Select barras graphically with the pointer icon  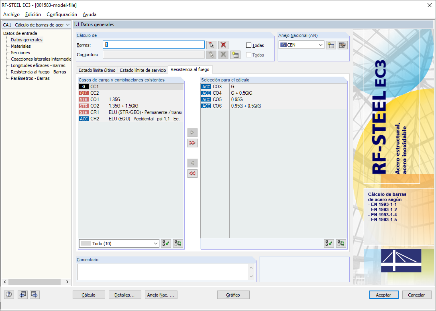(x=212, y=45)
